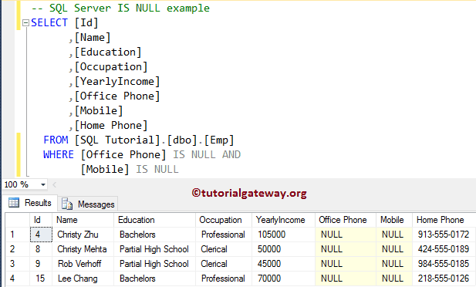Click the Id column header
The height and width of the screenshot is (287, 476).
coord(41,220)
